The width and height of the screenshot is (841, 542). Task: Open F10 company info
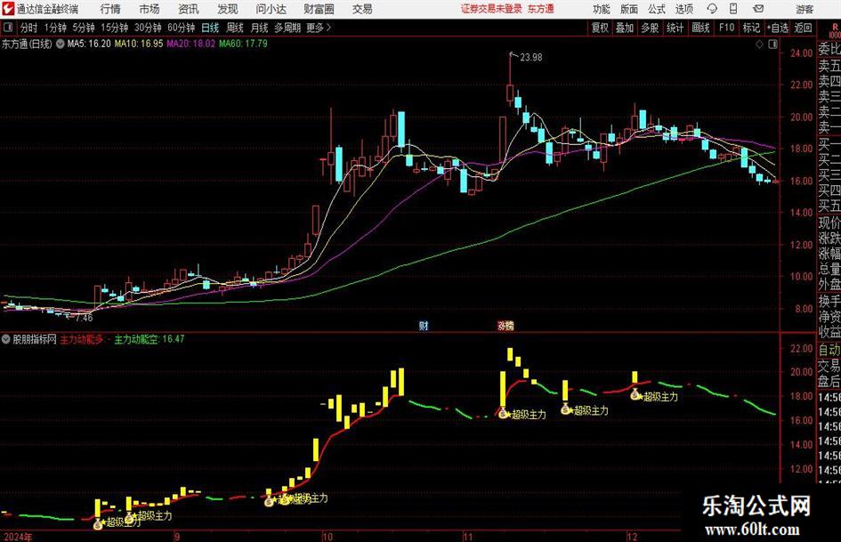[x=726, y=28]
